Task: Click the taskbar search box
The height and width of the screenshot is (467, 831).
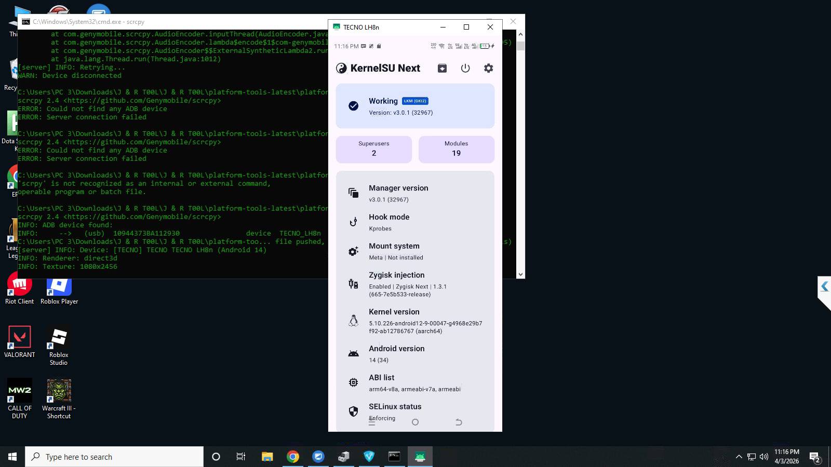Action: point(114,457)
